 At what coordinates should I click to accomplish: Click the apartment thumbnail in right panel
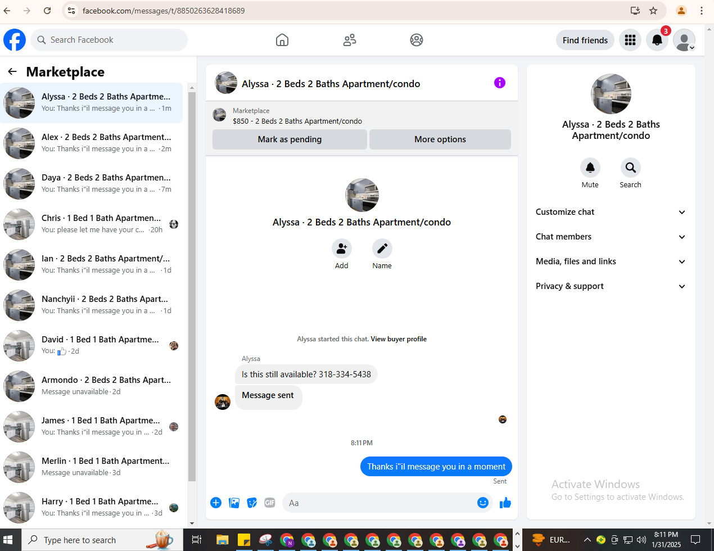pyautogui.click(x=611, y=94)
